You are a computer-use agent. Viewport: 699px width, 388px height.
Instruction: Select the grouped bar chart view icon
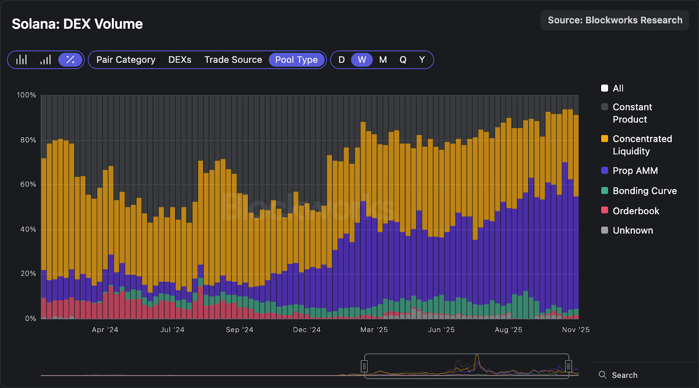pos(21,60)
